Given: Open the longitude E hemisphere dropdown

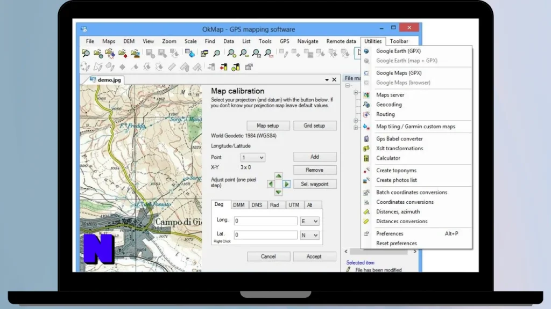Looking at the screenshot, I should tap(309, 221).
